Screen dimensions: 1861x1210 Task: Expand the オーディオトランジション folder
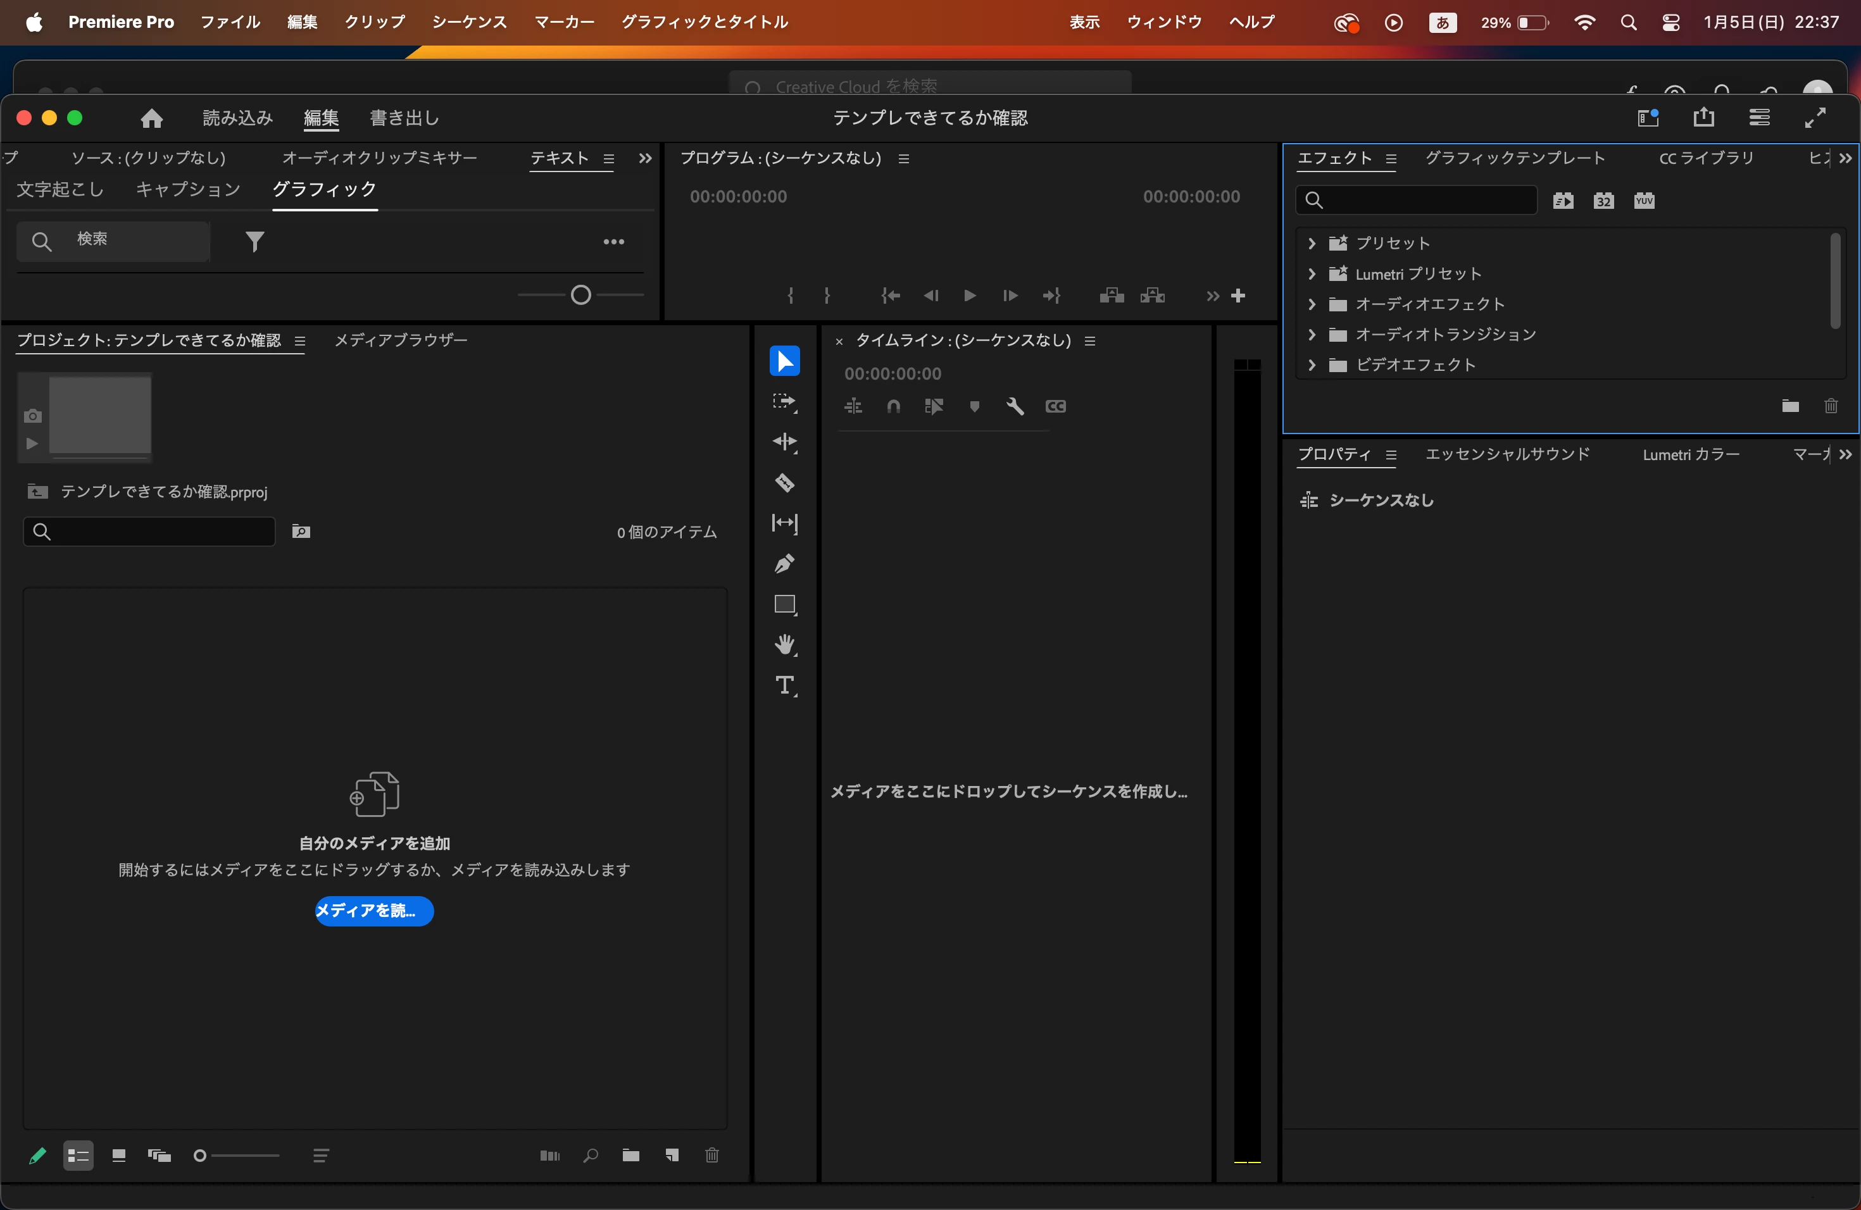coord(1312,335)
